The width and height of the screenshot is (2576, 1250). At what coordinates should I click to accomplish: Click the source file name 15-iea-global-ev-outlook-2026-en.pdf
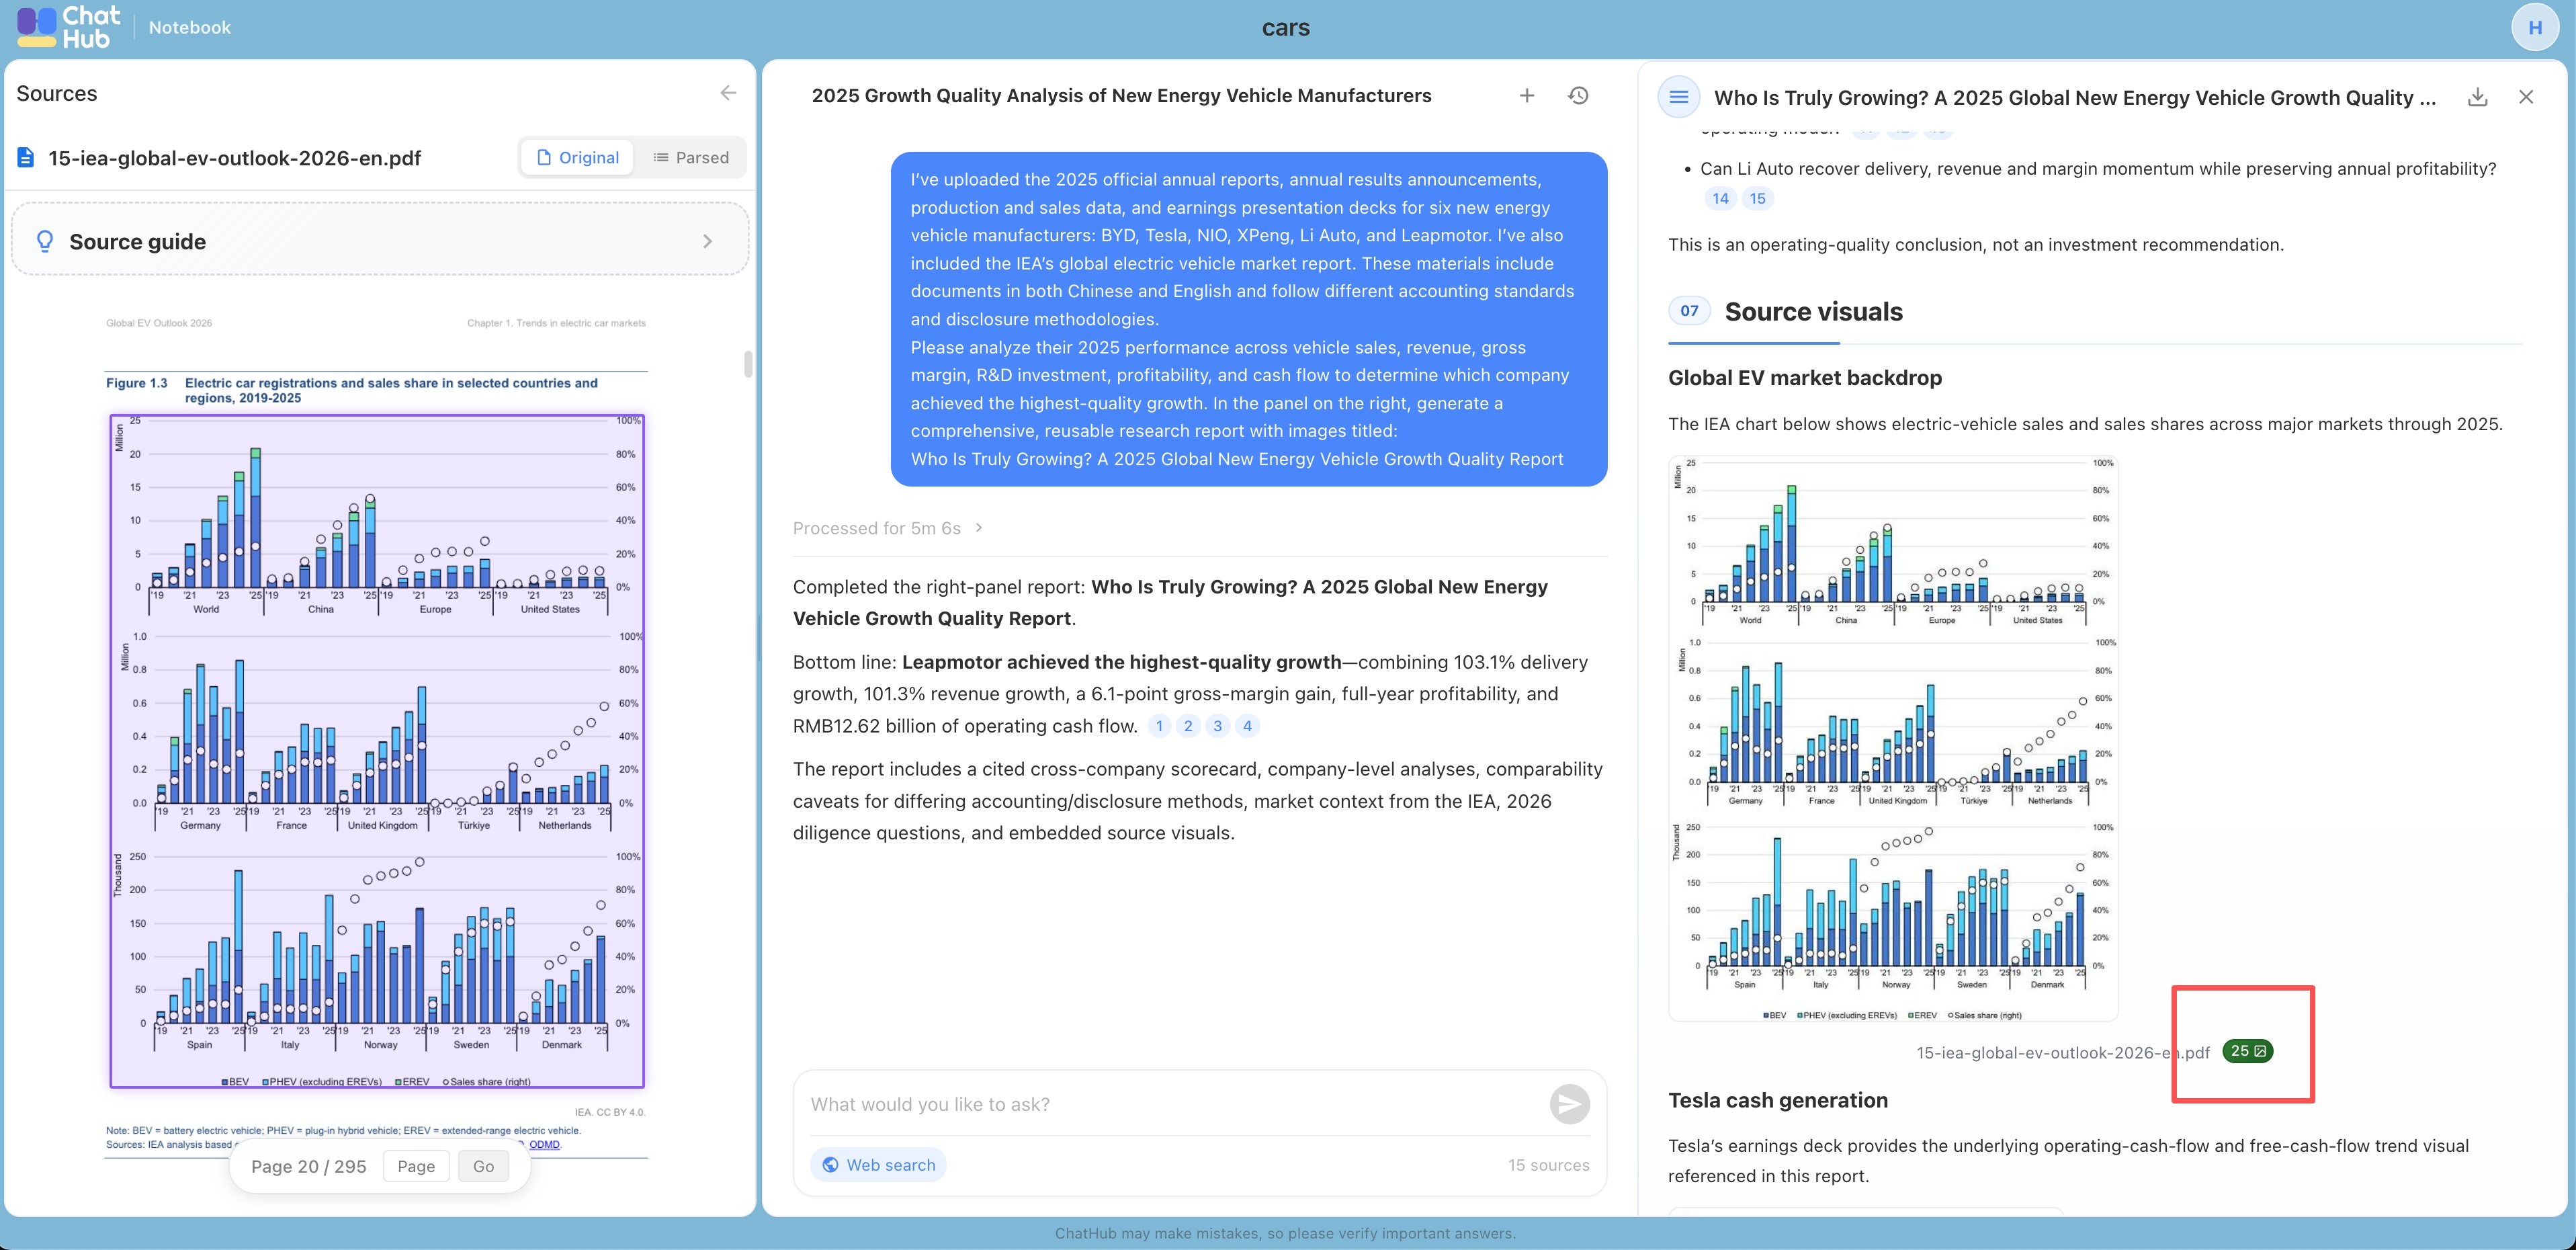click(234, 158)
